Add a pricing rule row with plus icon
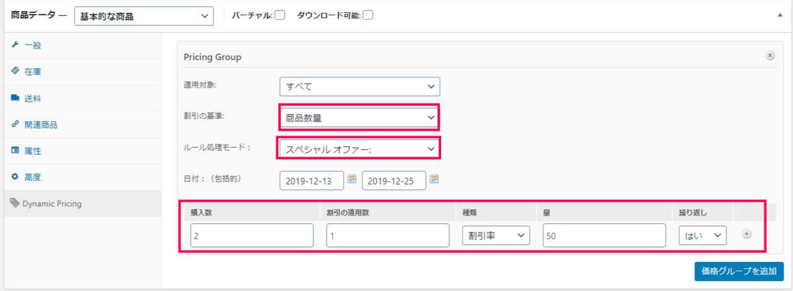 click(x=747, y=234)
